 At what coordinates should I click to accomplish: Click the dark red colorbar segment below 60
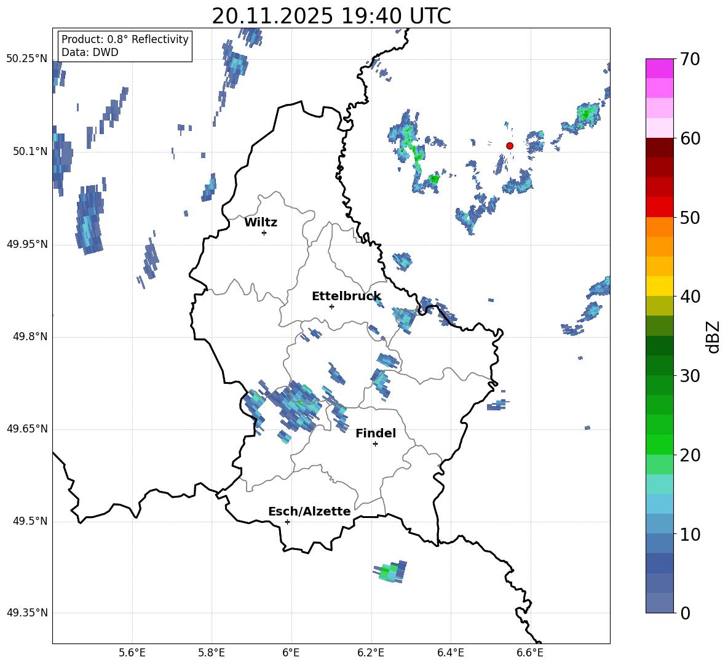[x=659, y=148]
